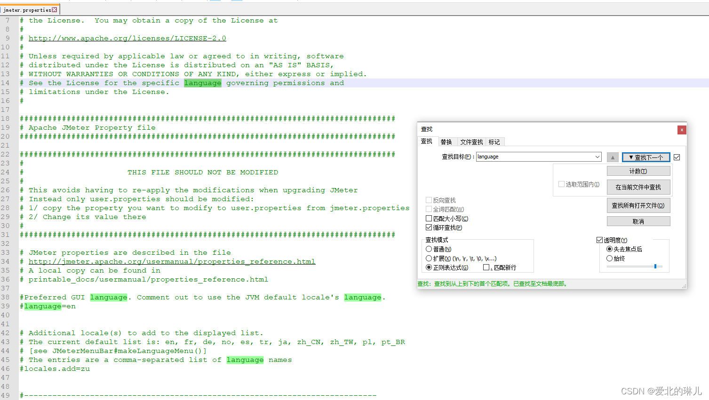The image size is (709, 400).
Task: Click 在当前文件中查找 button
Action: point(638,187)
